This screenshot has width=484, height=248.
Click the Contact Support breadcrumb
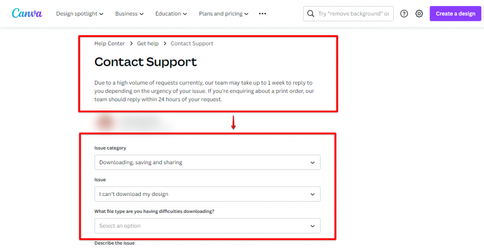(x=192, y=44)
